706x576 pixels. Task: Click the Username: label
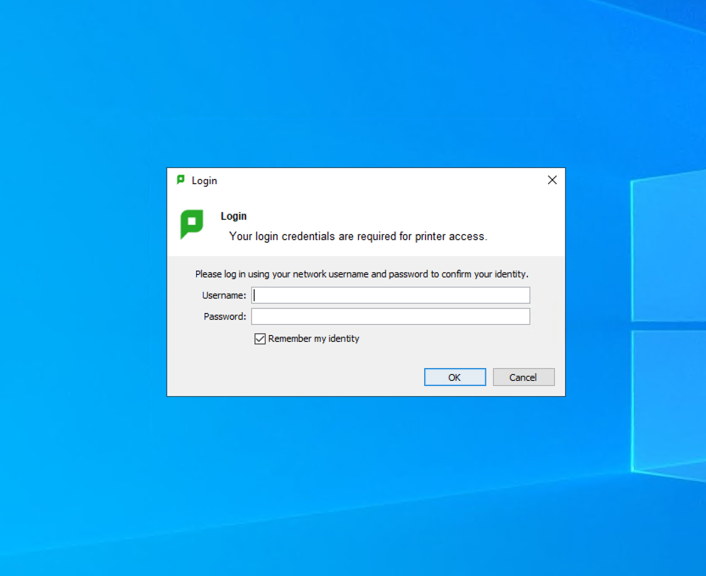point(224,295)
